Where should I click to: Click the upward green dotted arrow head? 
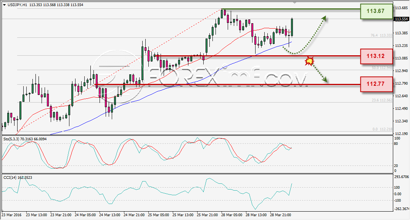(324, 18)
